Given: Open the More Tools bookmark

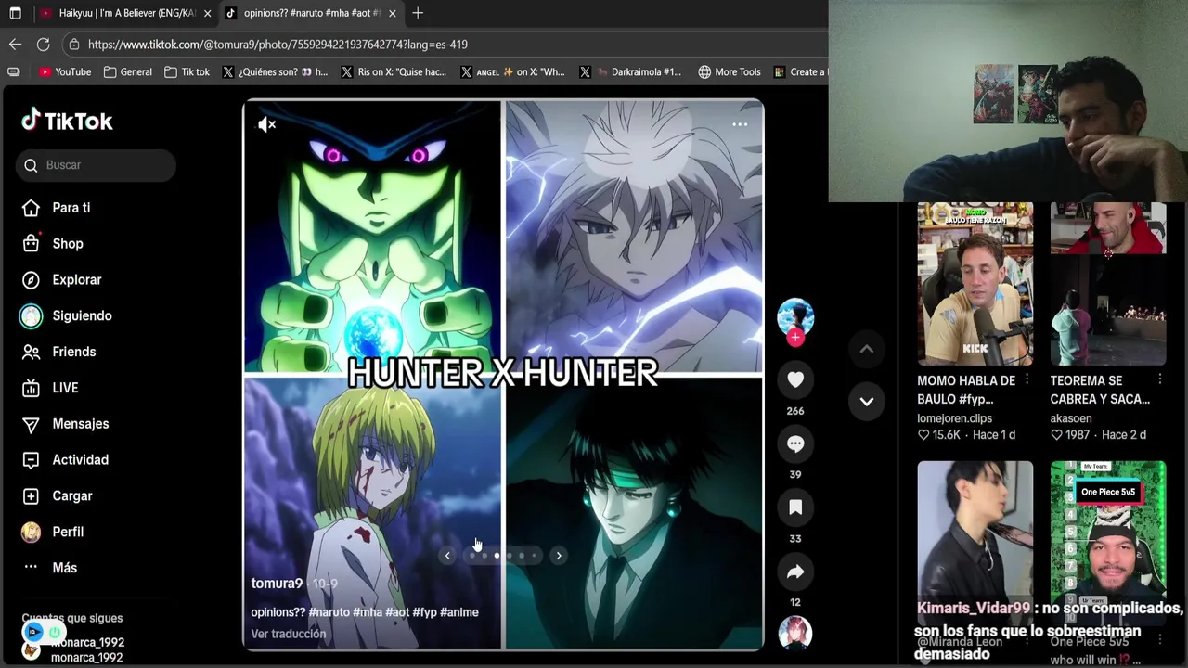Looking at the screenshot, I should tap(730, 71).
